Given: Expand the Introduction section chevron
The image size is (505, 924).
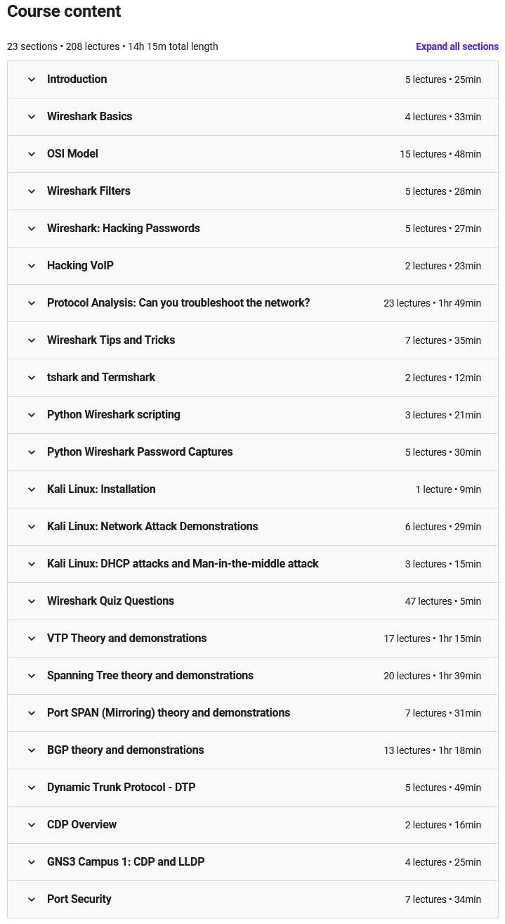Looking at the screenshot, I should click(x=32, y=79).
